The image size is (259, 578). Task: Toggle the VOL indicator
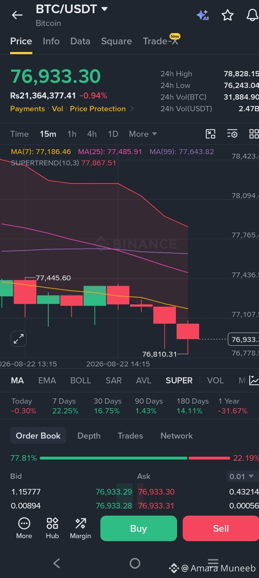[x=215, y=380]
